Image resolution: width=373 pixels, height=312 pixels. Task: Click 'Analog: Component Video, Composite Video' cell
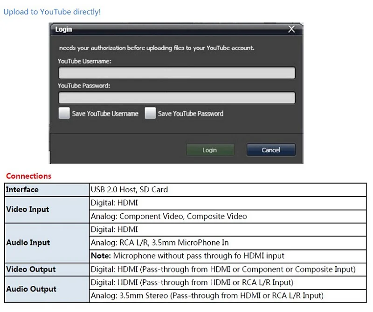(x=228, y=216)
